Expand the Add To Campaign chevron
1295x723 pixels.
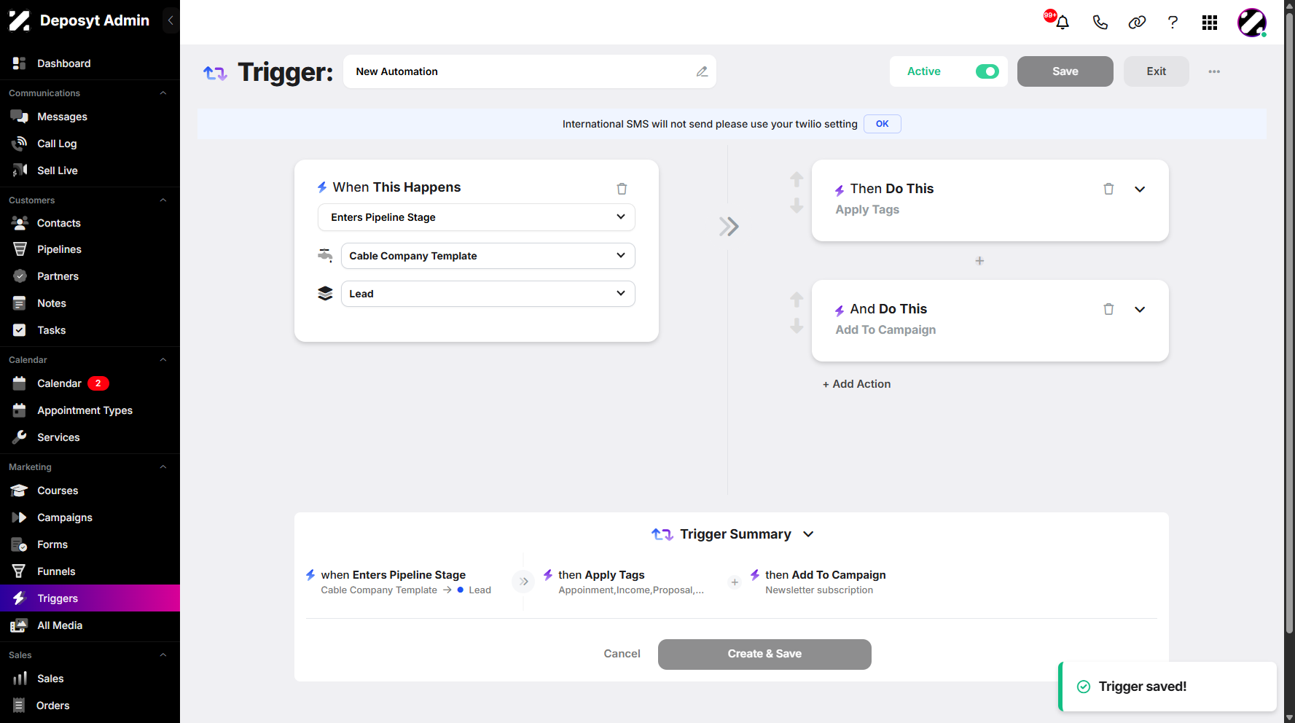(1140, 310)
